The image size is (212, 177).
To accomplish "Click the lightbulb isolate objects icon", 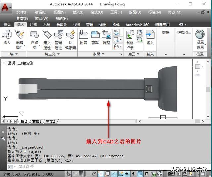I will (x=191, y=174).
